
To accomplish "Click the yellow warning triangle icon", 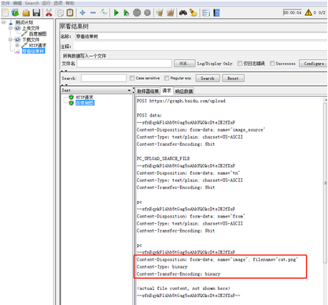I will 308,13.
